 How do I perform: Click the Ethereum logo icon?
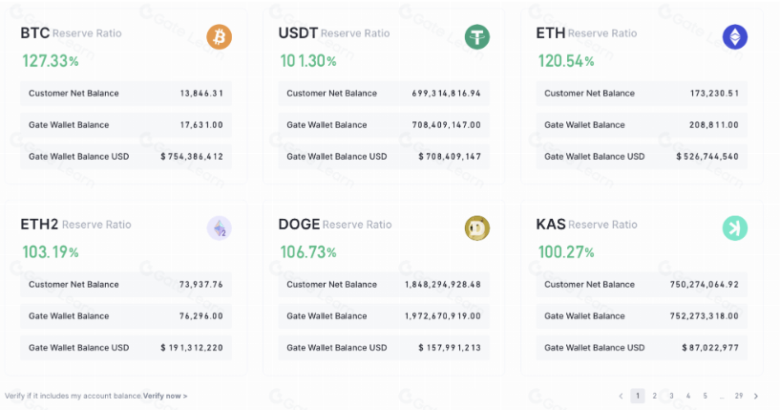coord(734,37)
